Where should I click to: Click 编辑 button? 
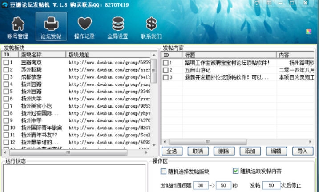click(276, 151)
